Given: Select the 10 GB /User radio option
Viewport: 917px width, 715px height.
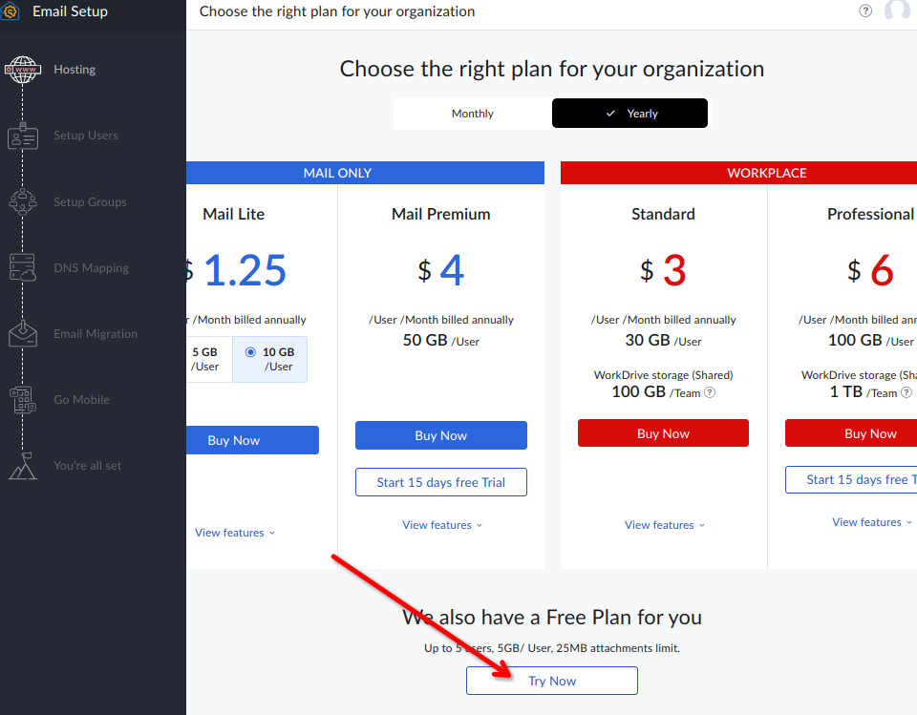Looking at the screenshot, I should [251, 352].
